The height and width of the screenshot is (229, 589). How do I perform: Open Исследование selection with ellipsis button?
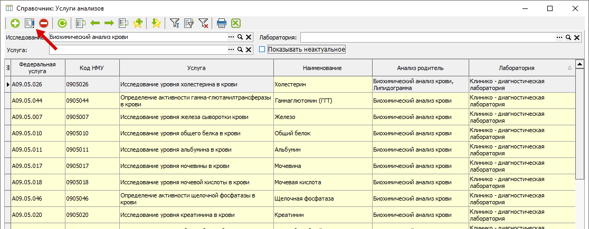(x=231, y=37)
